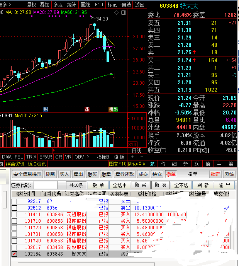Switch to the 筹 chips tab
The height and width of the screenshot is (266, 239).
231,164
